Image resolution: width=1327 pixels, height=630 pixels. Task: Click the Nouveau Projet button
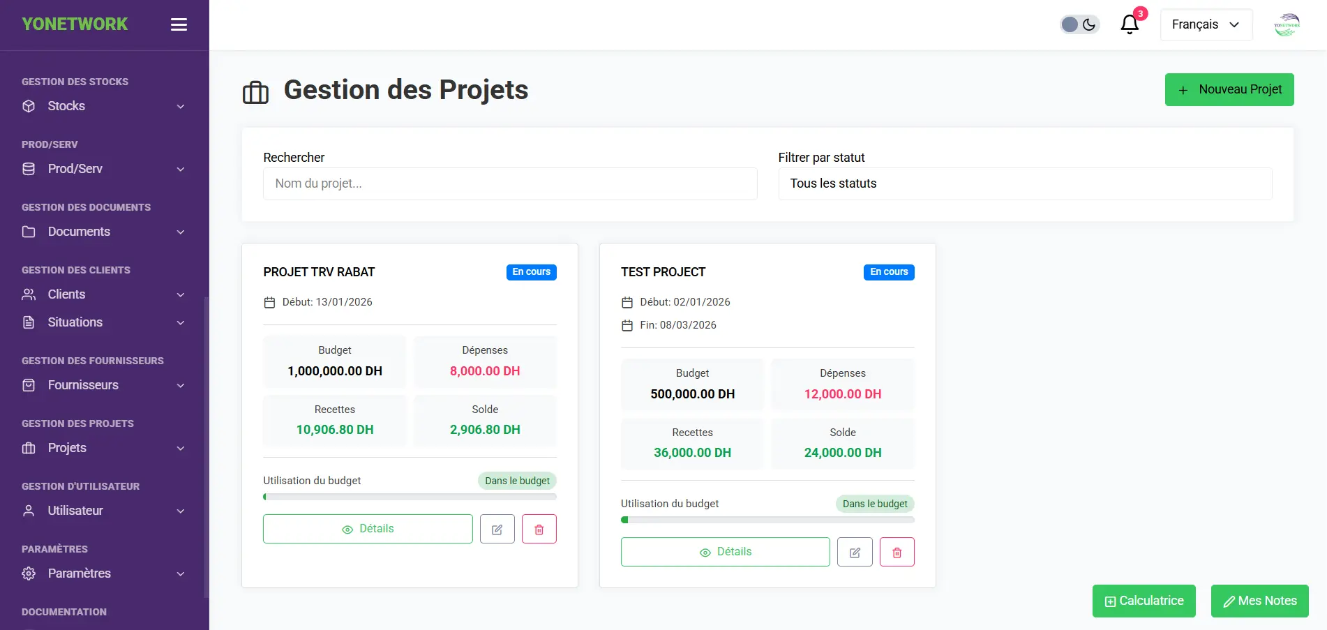tap(1229, 89)
